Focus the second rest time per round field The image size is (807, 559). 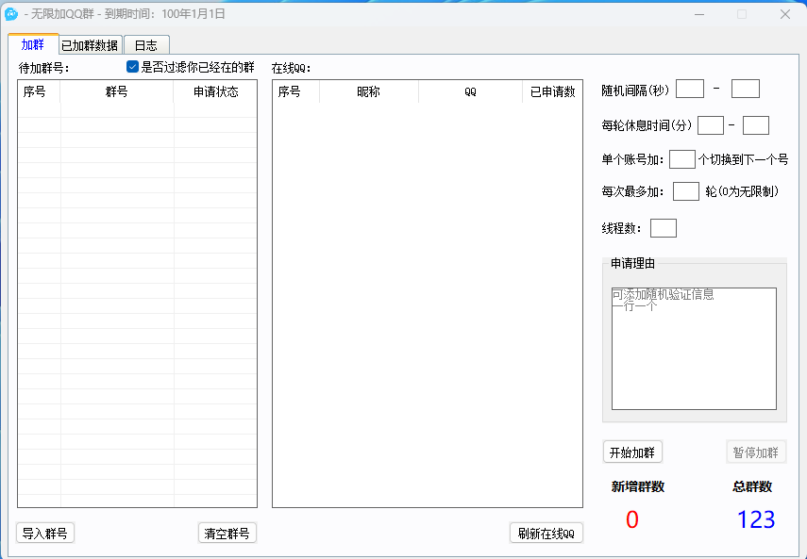point(756,125)
